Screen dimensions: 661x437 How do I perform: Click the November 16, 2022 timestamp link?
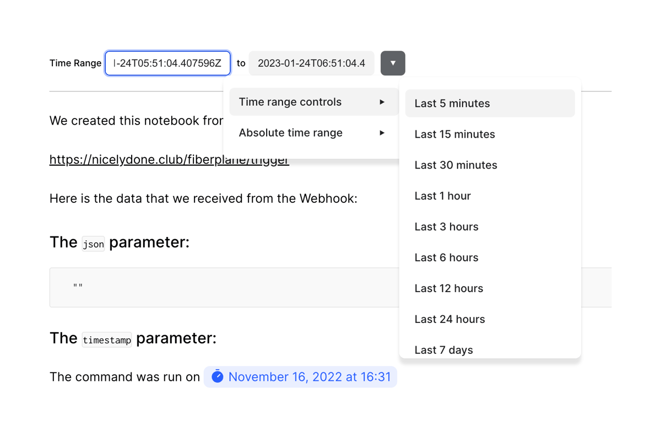[308, 377]
